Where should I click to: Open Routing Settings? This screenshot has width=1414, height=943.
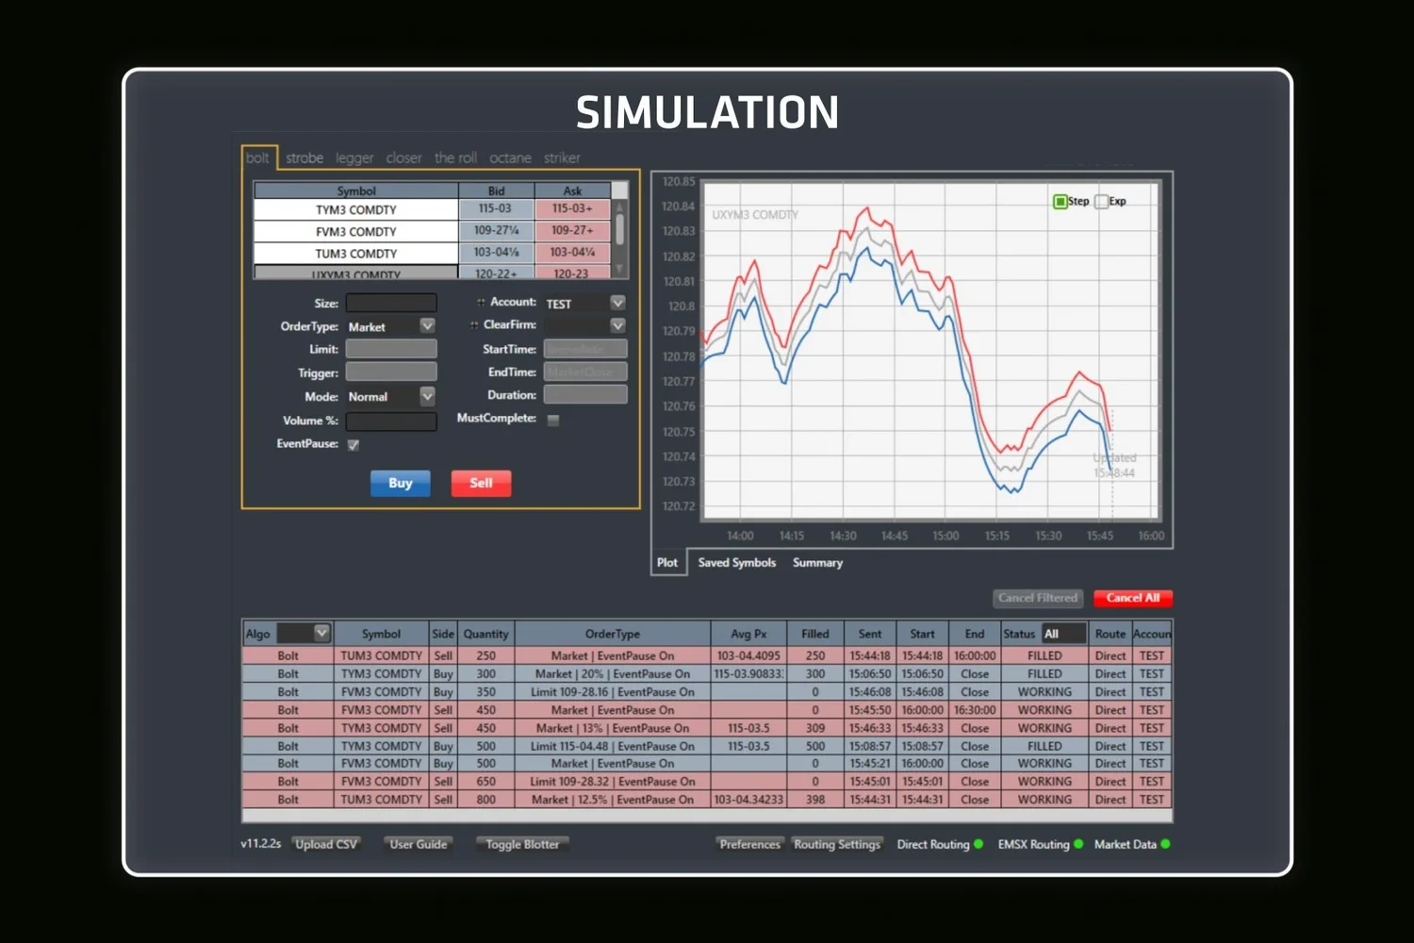point(837,844)
